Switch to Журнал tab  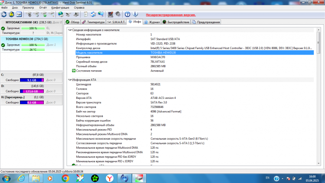click(x=152, y=22)
